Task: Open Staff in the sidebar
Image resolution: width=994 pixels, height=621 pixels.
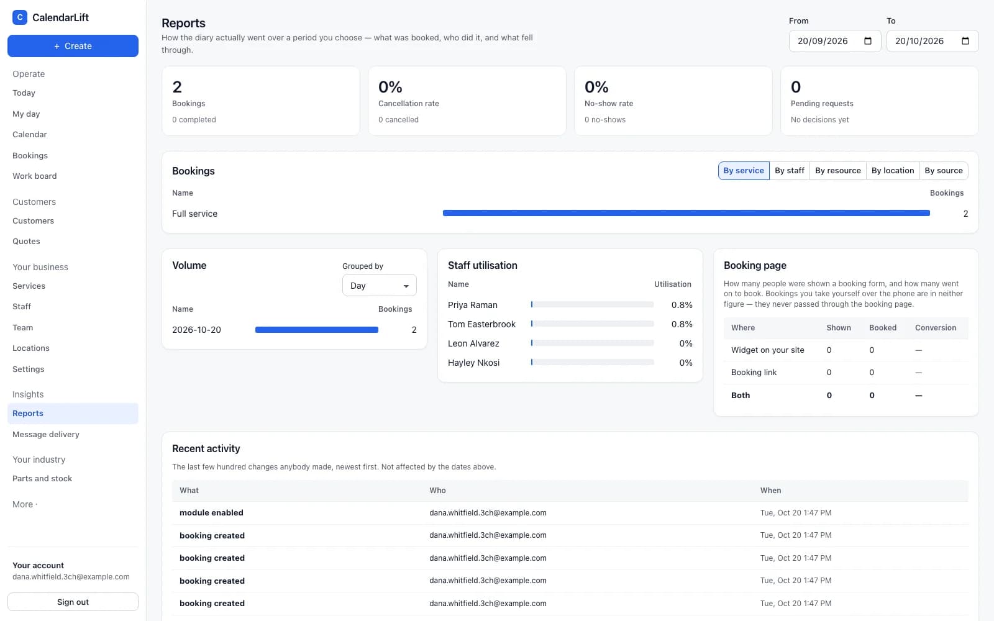Action: (x=73, y=307)
